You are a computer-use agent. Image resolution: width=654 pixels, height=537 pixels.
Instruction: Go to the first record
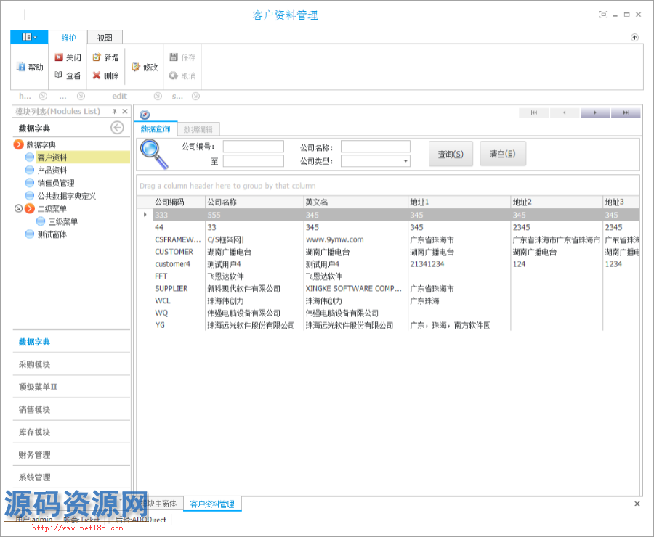534,112
